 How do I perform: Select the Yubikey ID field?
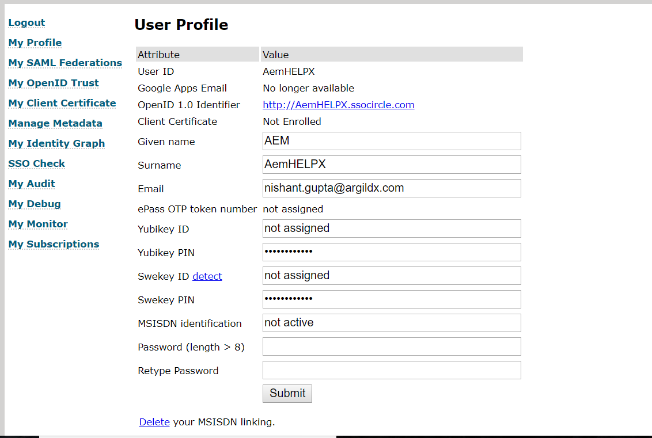click(392, 228)
